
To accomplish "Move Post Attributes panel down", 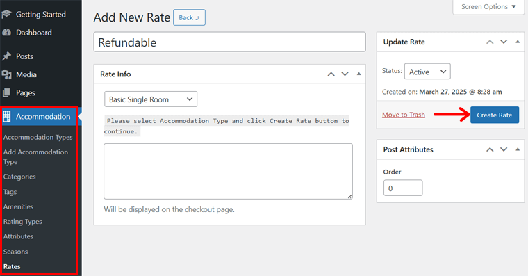I will [x=504, y=149].
